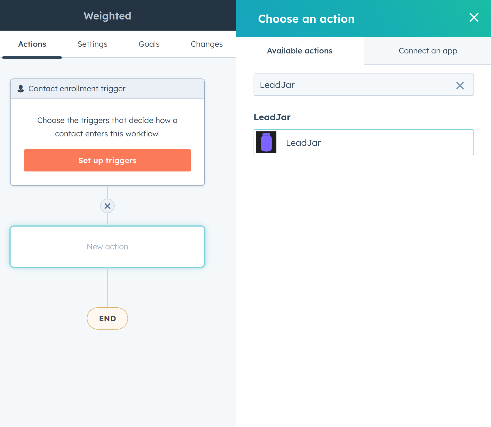
Task: Click the New action placeholder
Action: point(107,247)
